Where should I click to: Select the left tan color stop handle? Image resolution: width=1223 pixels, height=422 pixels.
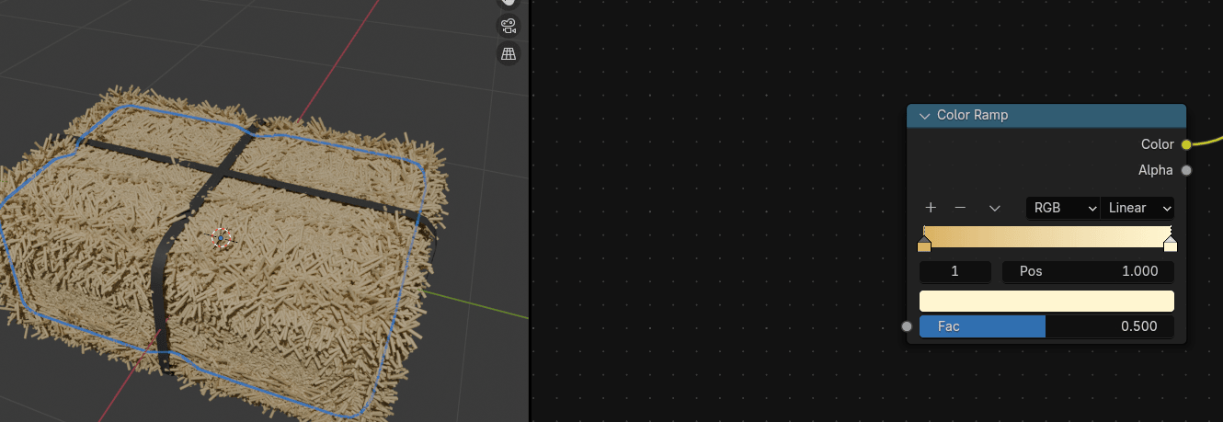924,244
